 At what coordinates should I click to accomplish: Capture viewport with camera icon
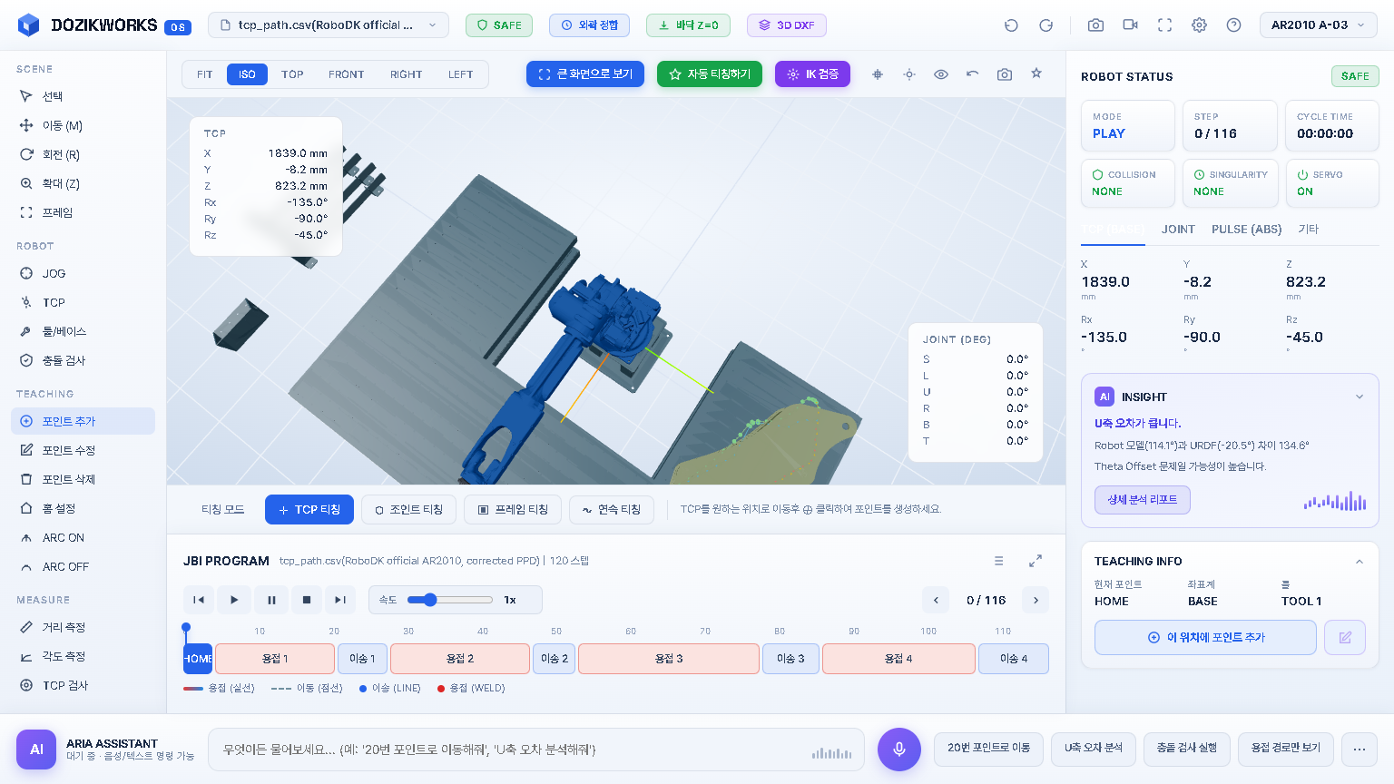click(x=1005, y=74)
